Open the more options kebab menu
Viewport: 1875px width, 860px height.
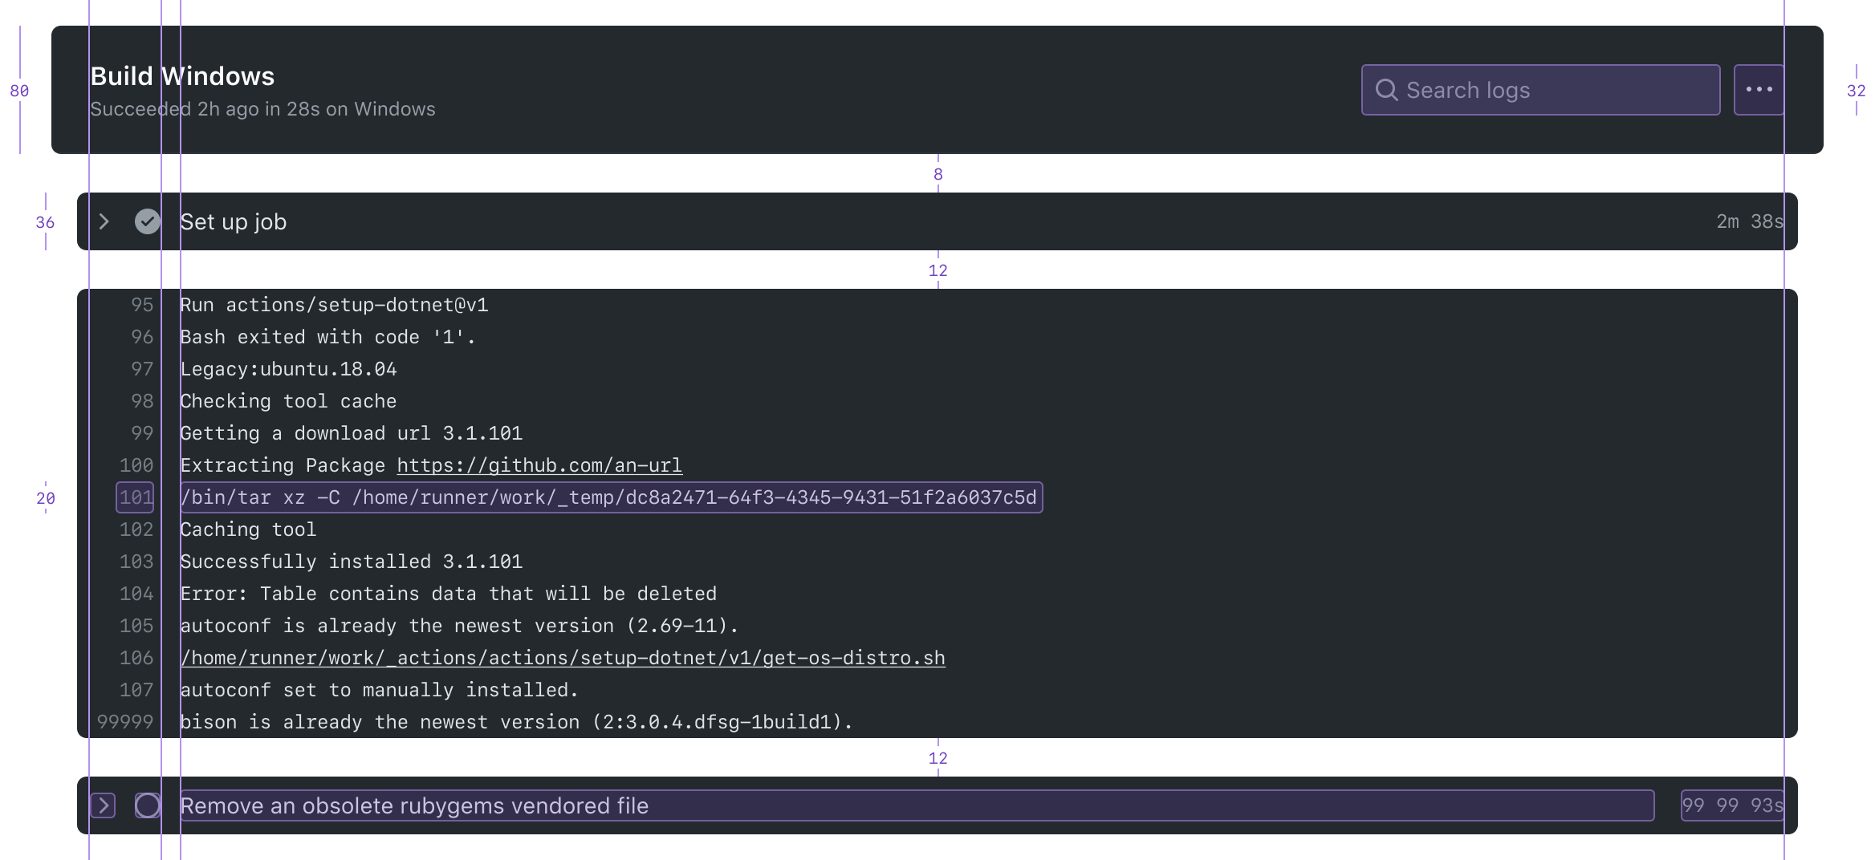tap(1759, 89)
